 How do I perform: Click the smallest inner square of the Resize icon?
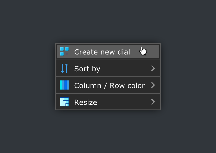[x=67, y=104]
